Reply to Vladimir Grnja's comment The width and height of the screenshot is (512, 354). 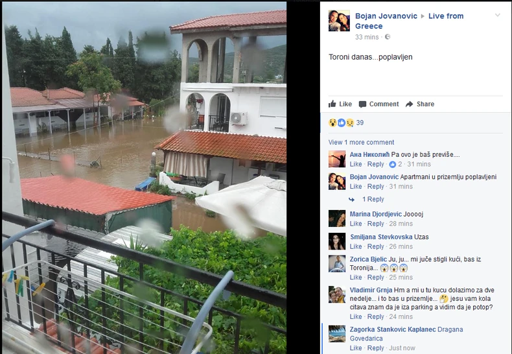(375, 317)
